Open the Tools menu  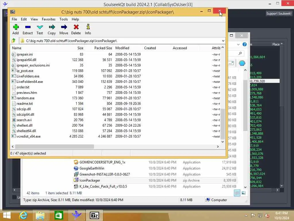coord(63,19)
